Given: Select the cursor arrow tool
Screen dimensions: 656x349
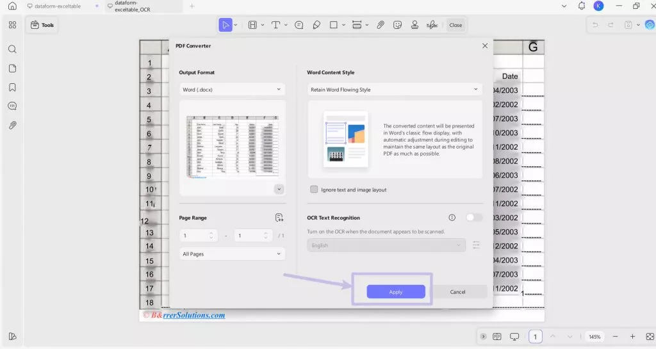Looking at the screenshot, I should click(225, 25).
